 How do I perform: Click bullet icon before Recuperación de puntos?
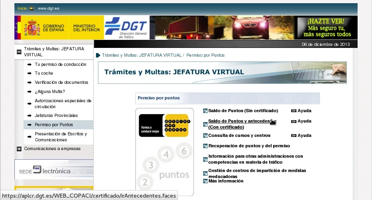(x=205, y=146)
